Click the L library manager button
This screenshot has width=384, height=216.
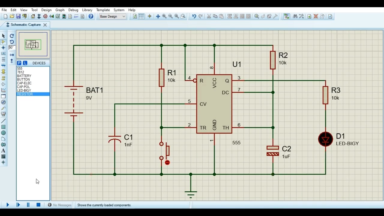[x=25, y=63]
